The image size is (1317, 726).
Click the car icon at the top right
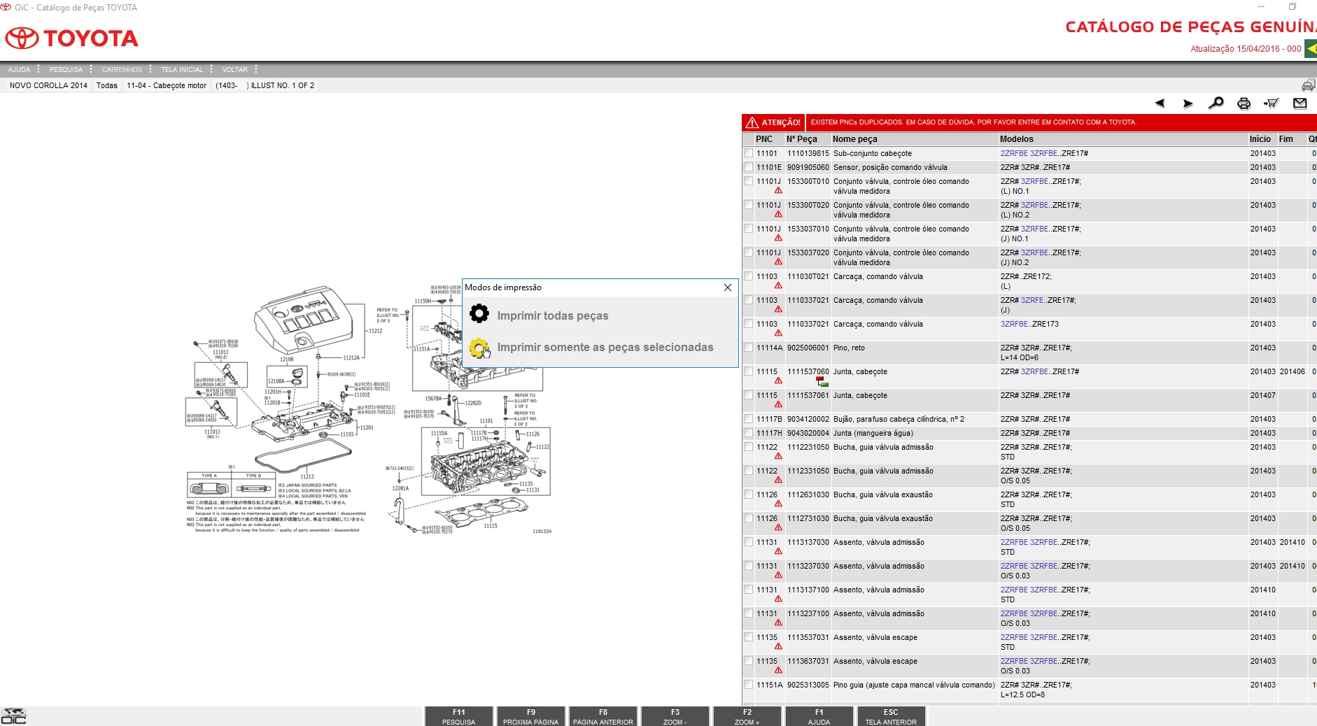click(1307, 84)
